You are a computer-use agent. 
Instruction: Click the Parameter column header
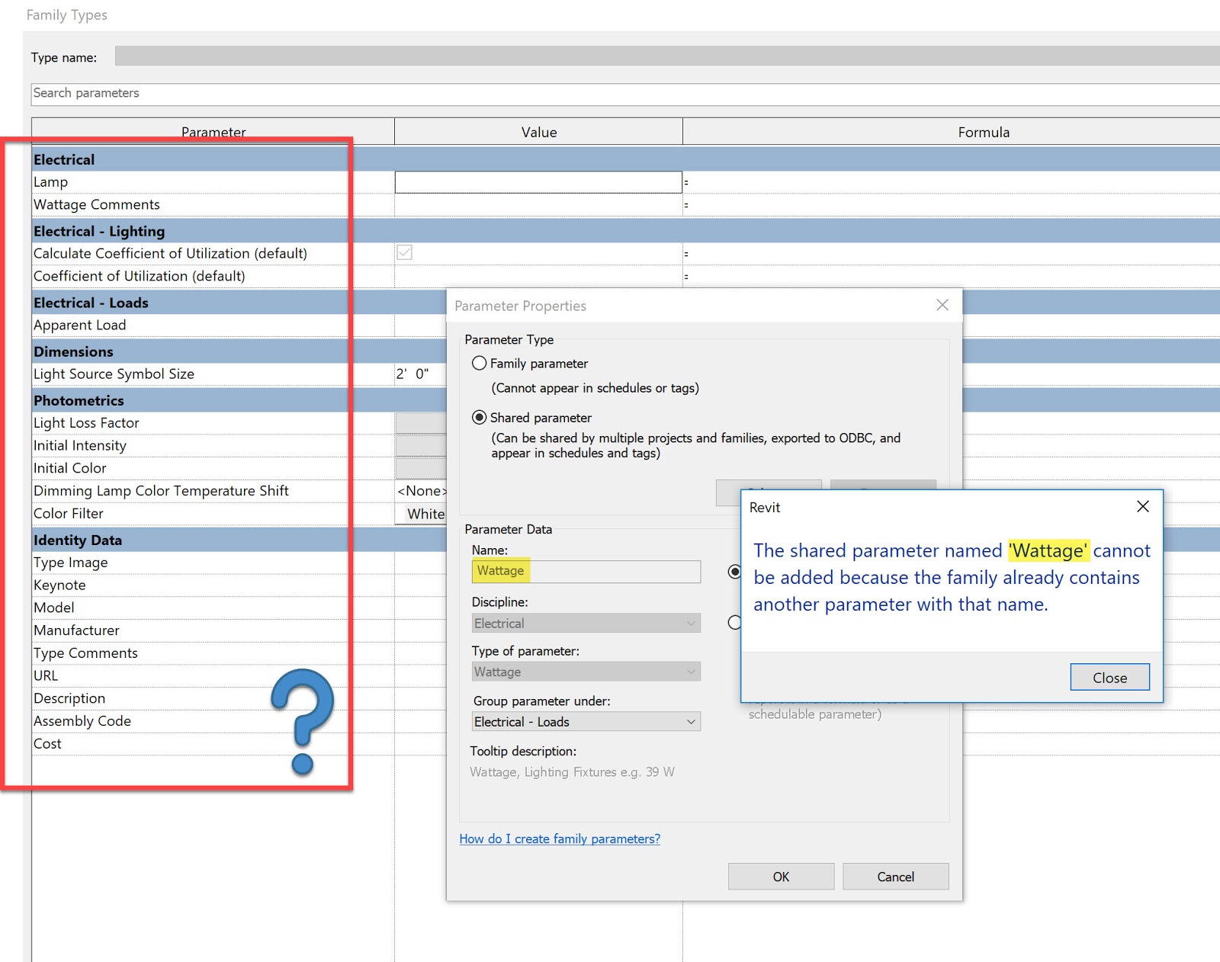pos(213,131)
